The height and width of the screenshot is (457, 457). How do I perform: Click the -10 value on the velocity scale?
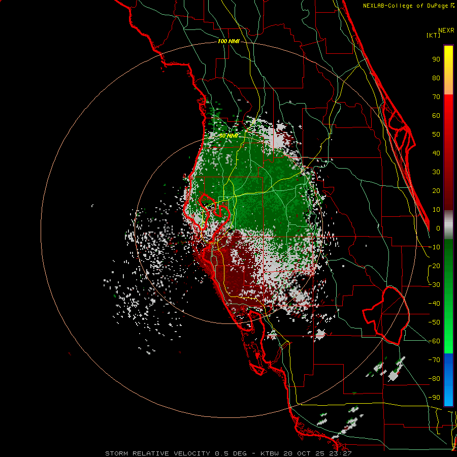click(x=434, y=247)
